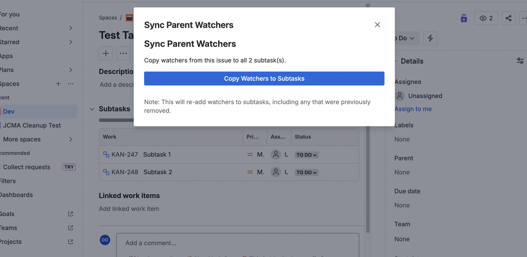This screenshot has width=527, height=257.
Task: Click the unlocked padlock icon
Action: 464,18
